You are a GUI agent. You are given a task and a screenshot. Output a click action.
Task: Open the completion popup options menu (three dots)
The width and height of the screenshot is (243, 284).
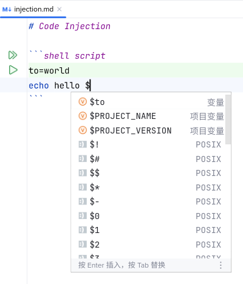tap(221, 265)
